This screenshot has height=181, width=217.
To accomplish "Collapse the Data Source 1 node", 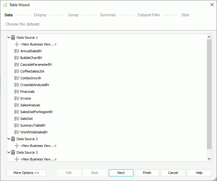I will click(x=9, y=37).
